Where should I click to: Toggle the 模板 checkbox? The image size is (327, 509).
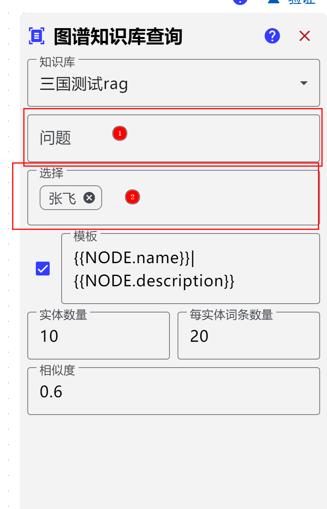tap(43, 269)
